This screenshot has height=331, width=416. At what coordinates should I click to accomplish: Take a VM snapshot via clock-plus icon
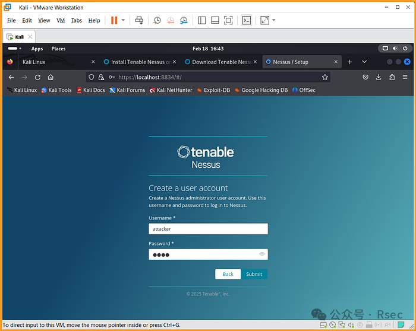pyautogui.click(x=157, y=20)
